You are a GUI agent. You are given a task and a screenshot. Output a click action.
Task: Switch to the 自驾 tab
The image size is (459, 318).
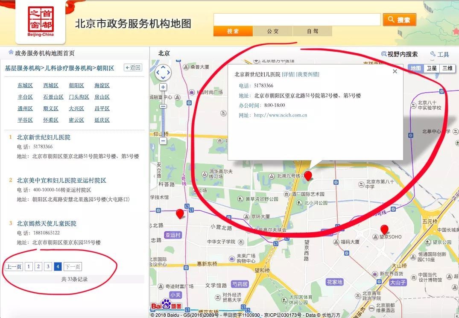[313, 31]
